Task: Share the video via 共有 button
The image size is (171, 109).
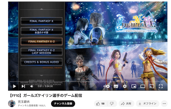Action: [126, 104]
